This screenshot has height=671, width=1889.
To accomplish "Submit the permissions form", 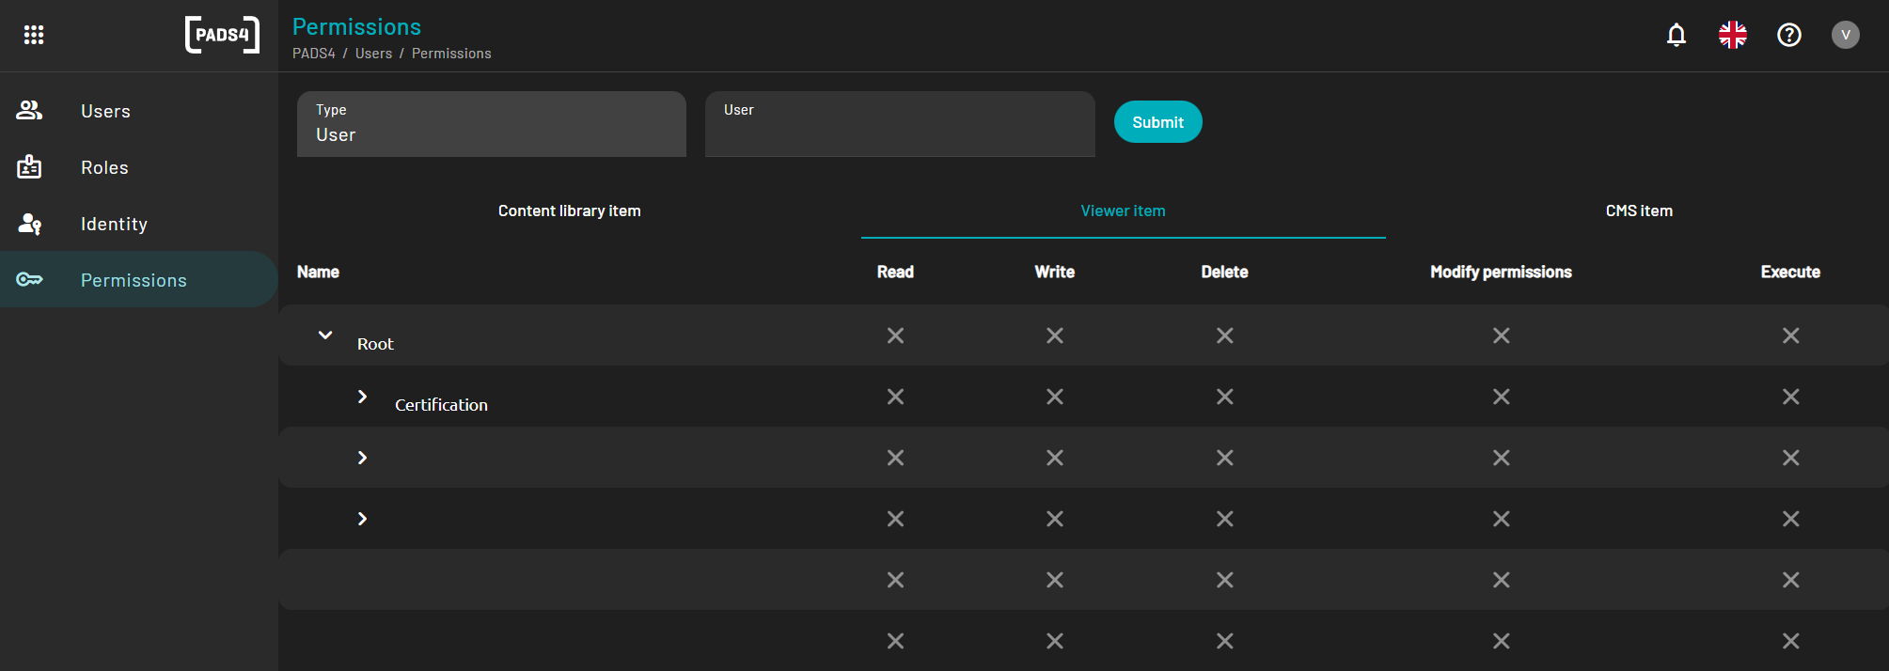I will [1157, 122].
